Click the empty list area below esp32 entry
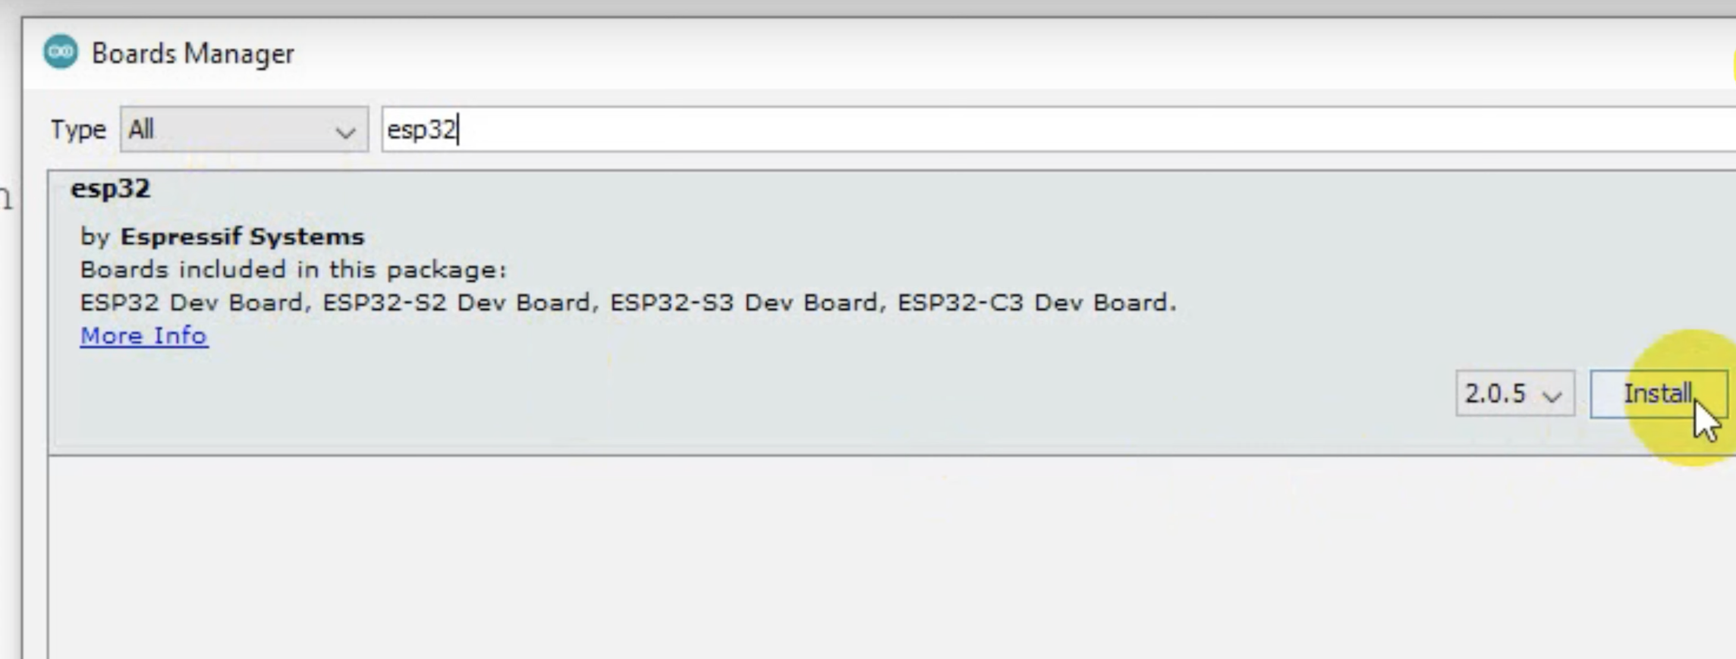The image size is (1736, 659). tap(889, 557)
